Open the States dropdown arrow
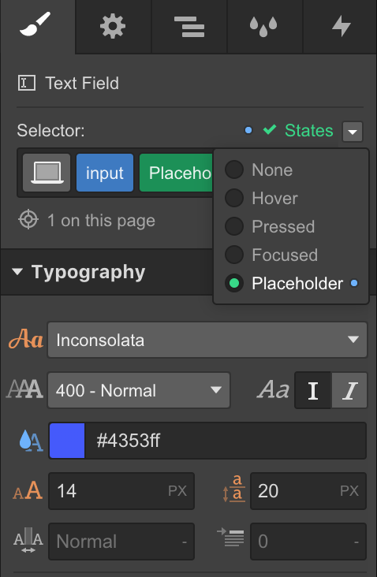Image resolution: width=377 pixels, height=577 pixels. click(x=353, y=132)
